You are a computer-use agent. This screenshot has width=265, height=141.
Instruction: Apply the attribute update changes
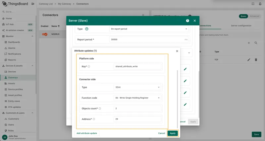click(173, 133)
